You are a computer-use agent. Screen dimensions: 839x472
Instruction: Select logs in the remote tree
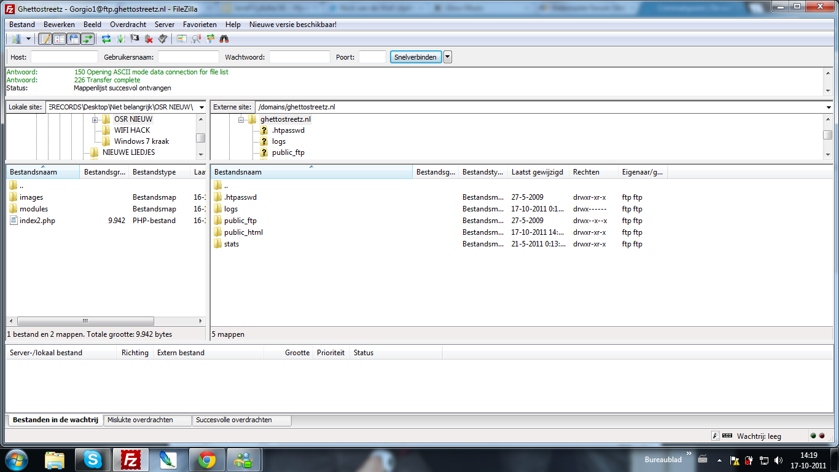point(279,141)
